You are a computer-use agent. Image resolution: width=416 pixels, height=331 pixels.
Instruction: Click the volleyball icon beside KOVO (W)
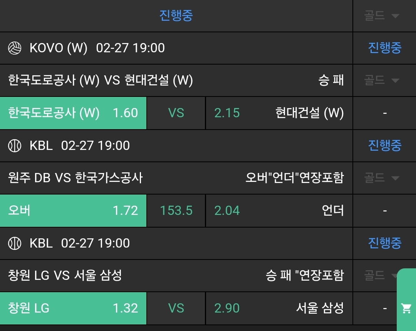coord(15,48)
